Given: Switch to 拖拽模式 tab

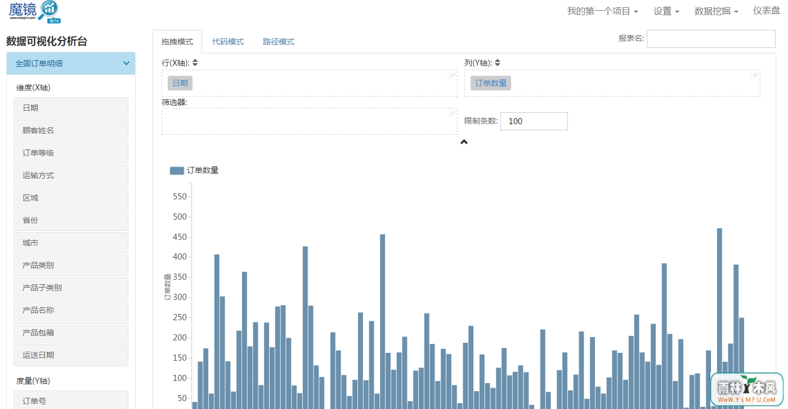Looking at the screenshot, I should 177,42.
